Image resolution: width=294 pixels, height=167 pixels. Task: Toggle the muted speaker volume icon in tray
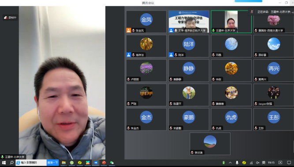(x=257, y=163)
